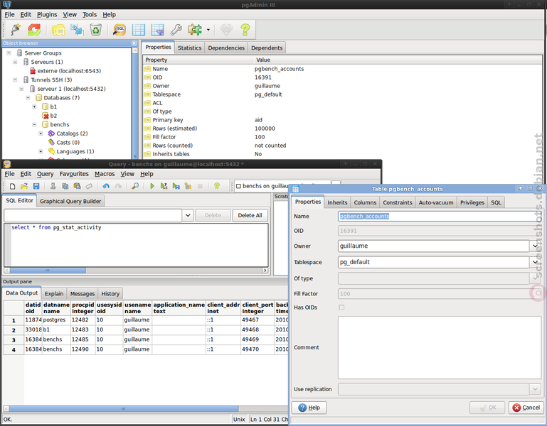Open Favourites menu in Query window
Image resolution: width=547 pixels, height=426 pixels.
tap(74, 174)
